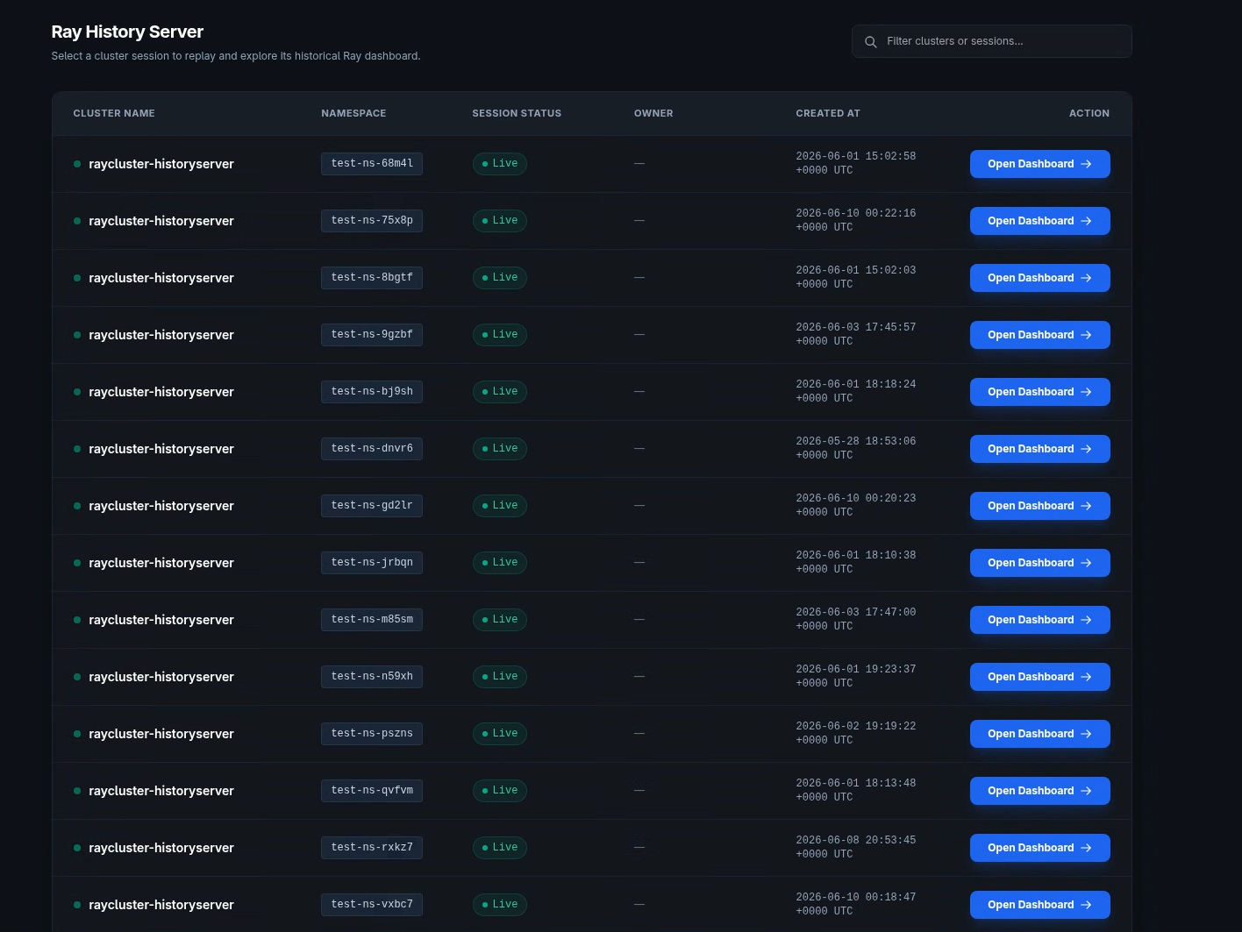Screen dimensions: 1242x932
Task: Select namespace tag test-ns-n59xh
Action: tap(372, 677)
